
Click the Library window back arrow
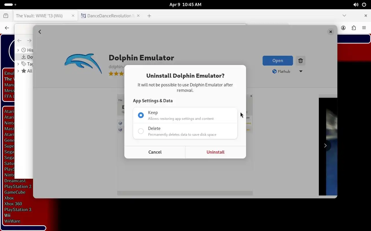(x=19, y=41)
